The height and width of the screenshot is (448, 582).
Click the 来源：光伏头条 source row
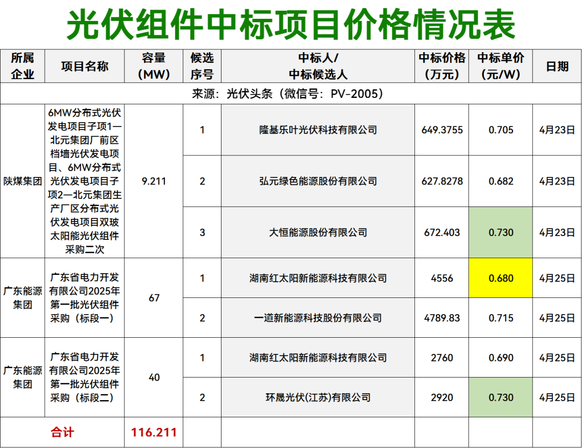(291, 91)
